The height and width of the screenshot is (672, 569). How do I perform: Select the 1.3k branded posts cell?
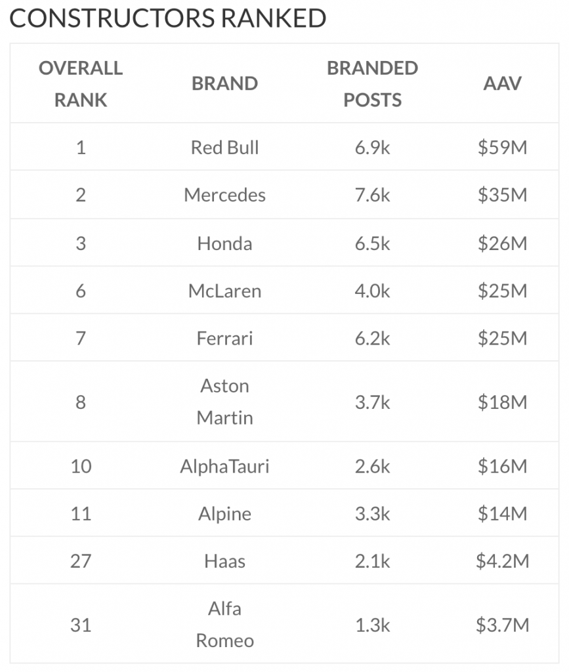click(x=372, y=625)
